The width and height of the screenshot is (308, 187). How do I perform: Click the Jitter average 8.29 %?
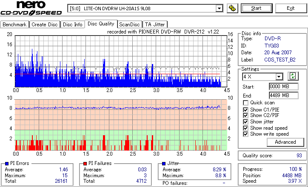(x=220, y=170)
